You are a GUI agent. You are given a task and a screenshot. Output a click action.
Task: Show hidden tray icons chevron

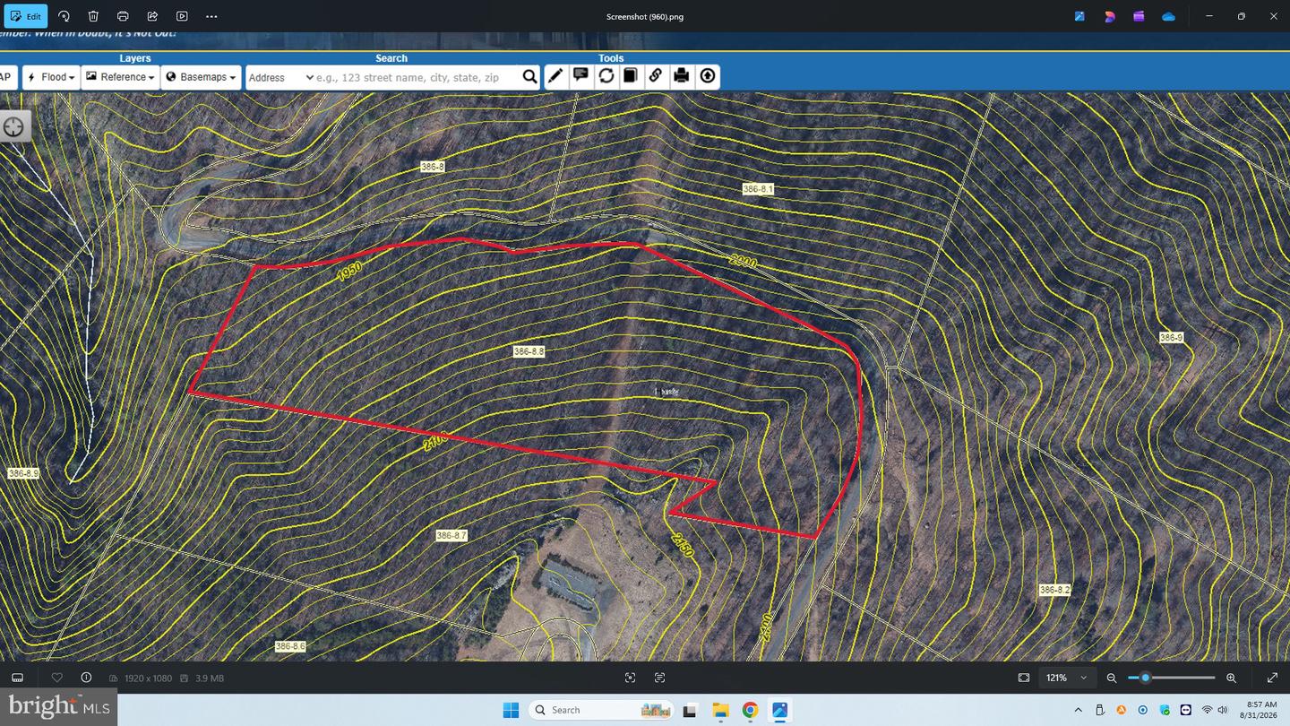pyautogui.click(x=1078, y=710)
